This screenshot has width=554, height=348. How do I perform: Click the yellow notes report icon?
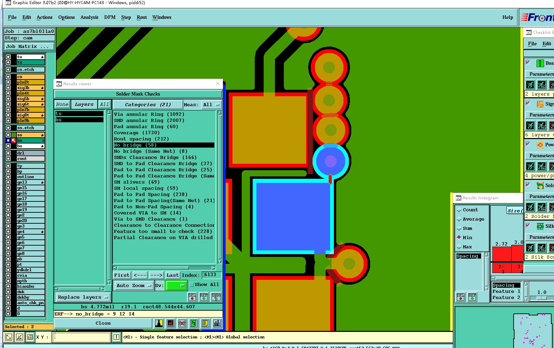click(205, 323)
